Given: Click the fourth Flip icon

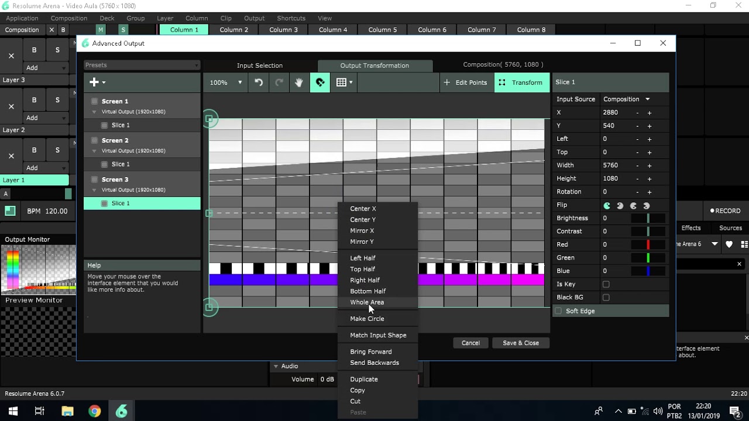Looking at the screenshot, I should [647, 206].
